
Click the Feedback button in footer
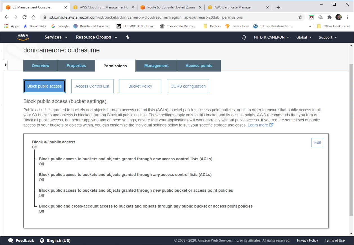pyautogui.click(x=21, y=240)
